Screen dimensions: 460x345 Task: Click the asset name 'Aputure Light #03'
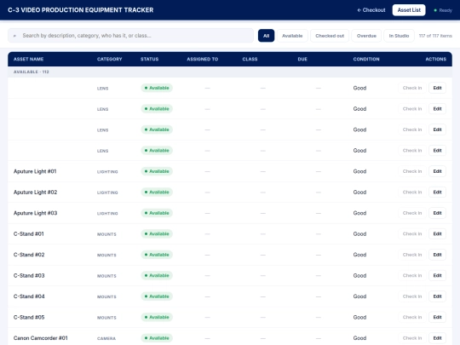click(x=35, y=213)
